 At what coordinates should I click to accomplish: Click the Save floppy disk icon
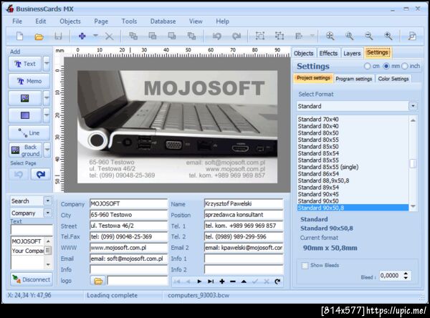coord(58,37)
